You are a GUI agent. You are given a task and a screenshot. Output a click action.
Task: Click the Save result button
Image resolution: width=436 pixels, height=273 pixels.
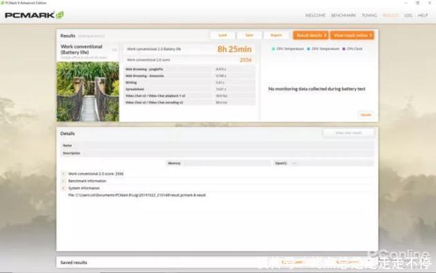pos(249,35)
